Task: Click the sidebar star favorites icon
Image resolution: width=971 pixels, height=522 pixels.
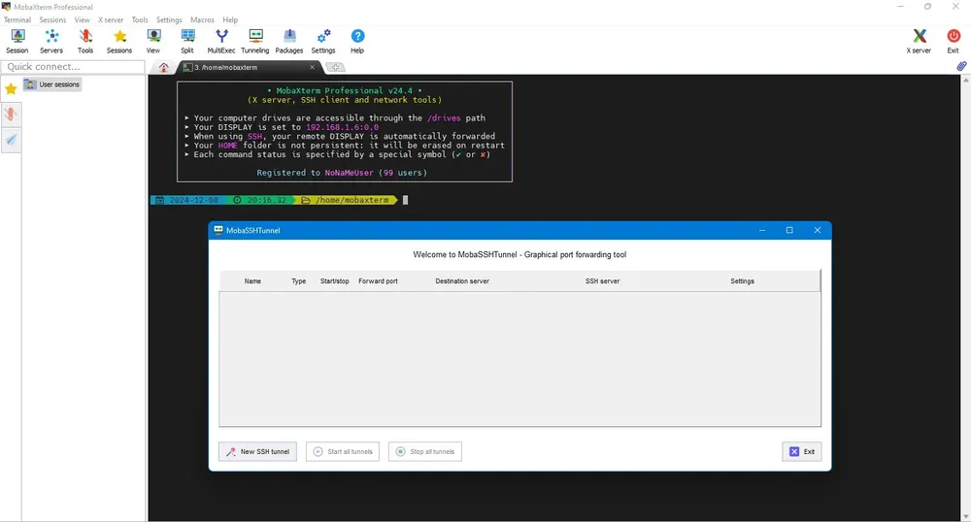Action: coord(11,89)
